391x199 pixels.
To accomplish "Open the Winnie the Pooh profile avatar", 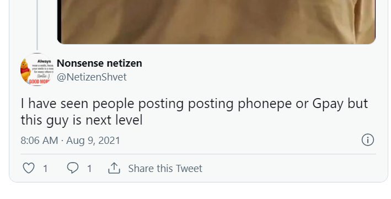I will point(37,69).
